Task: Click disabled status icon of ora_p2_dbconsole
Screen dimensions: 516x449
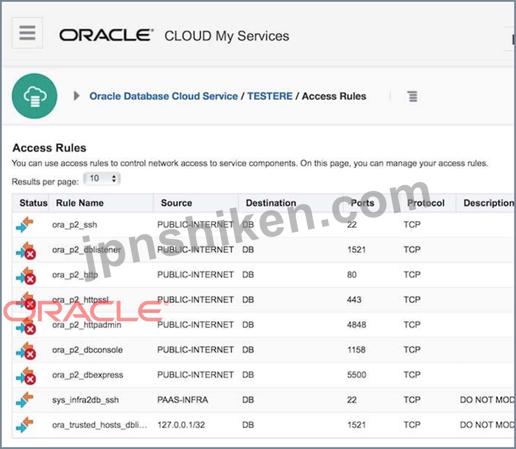Action: 25,351
